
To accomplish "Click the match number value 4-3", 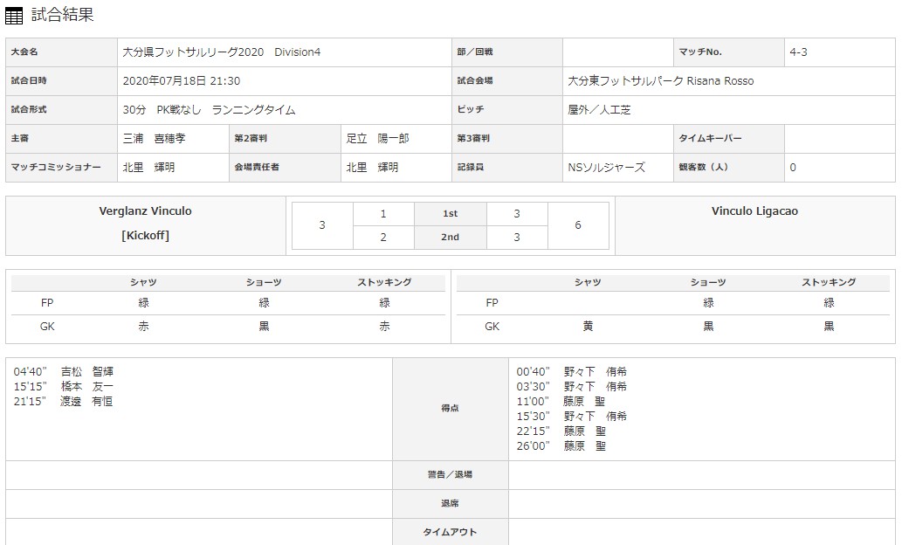I will click(x=798, y=52).
